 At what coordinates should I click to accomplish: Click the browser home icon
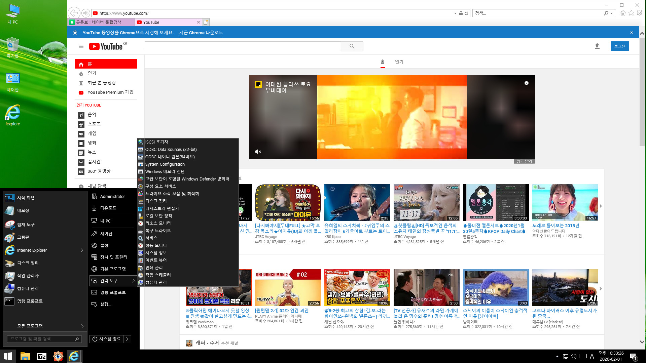coord(623,13)
